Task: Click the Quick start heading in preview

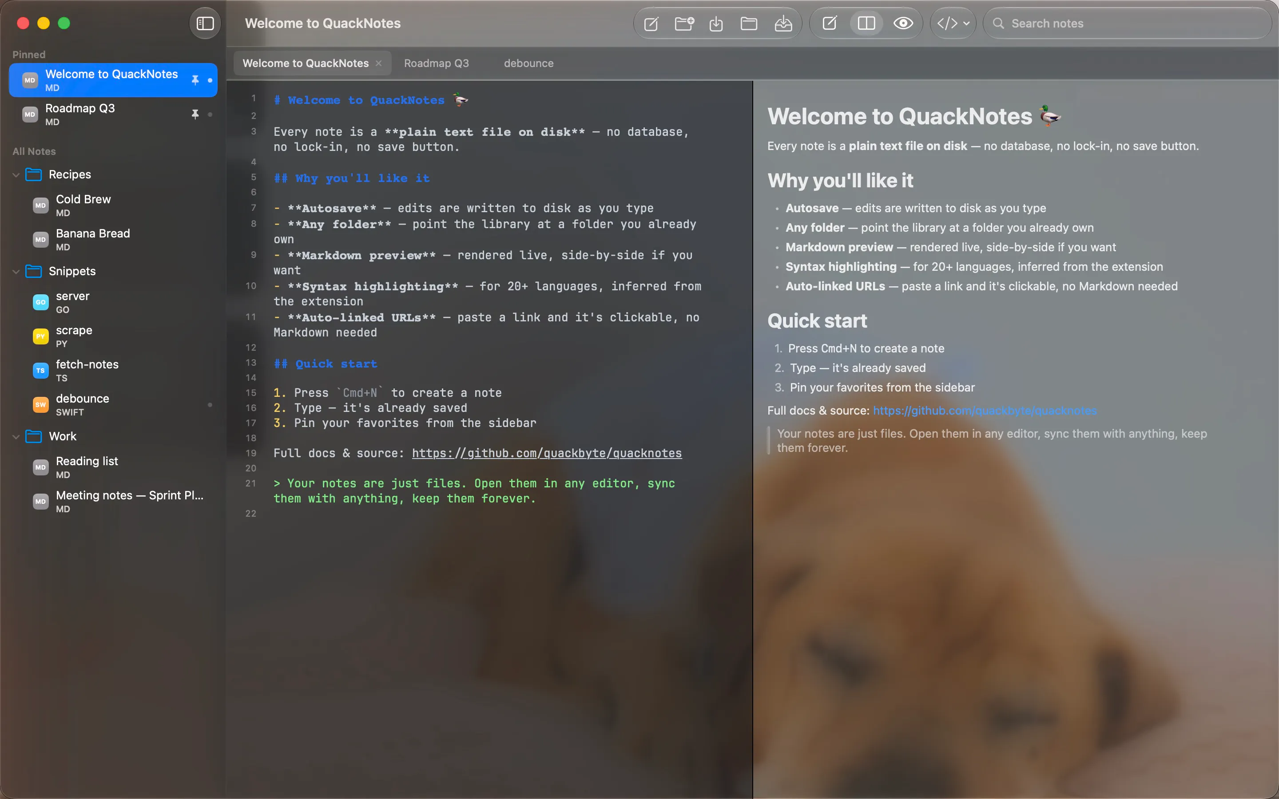Action: click(817, 321)
